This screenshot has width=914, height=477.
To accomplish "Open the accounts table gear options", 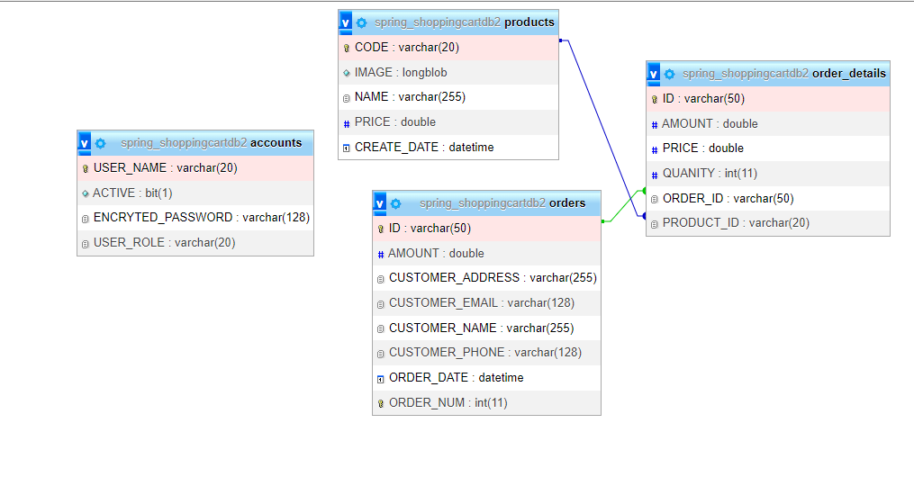I will (x=100, y=143).
